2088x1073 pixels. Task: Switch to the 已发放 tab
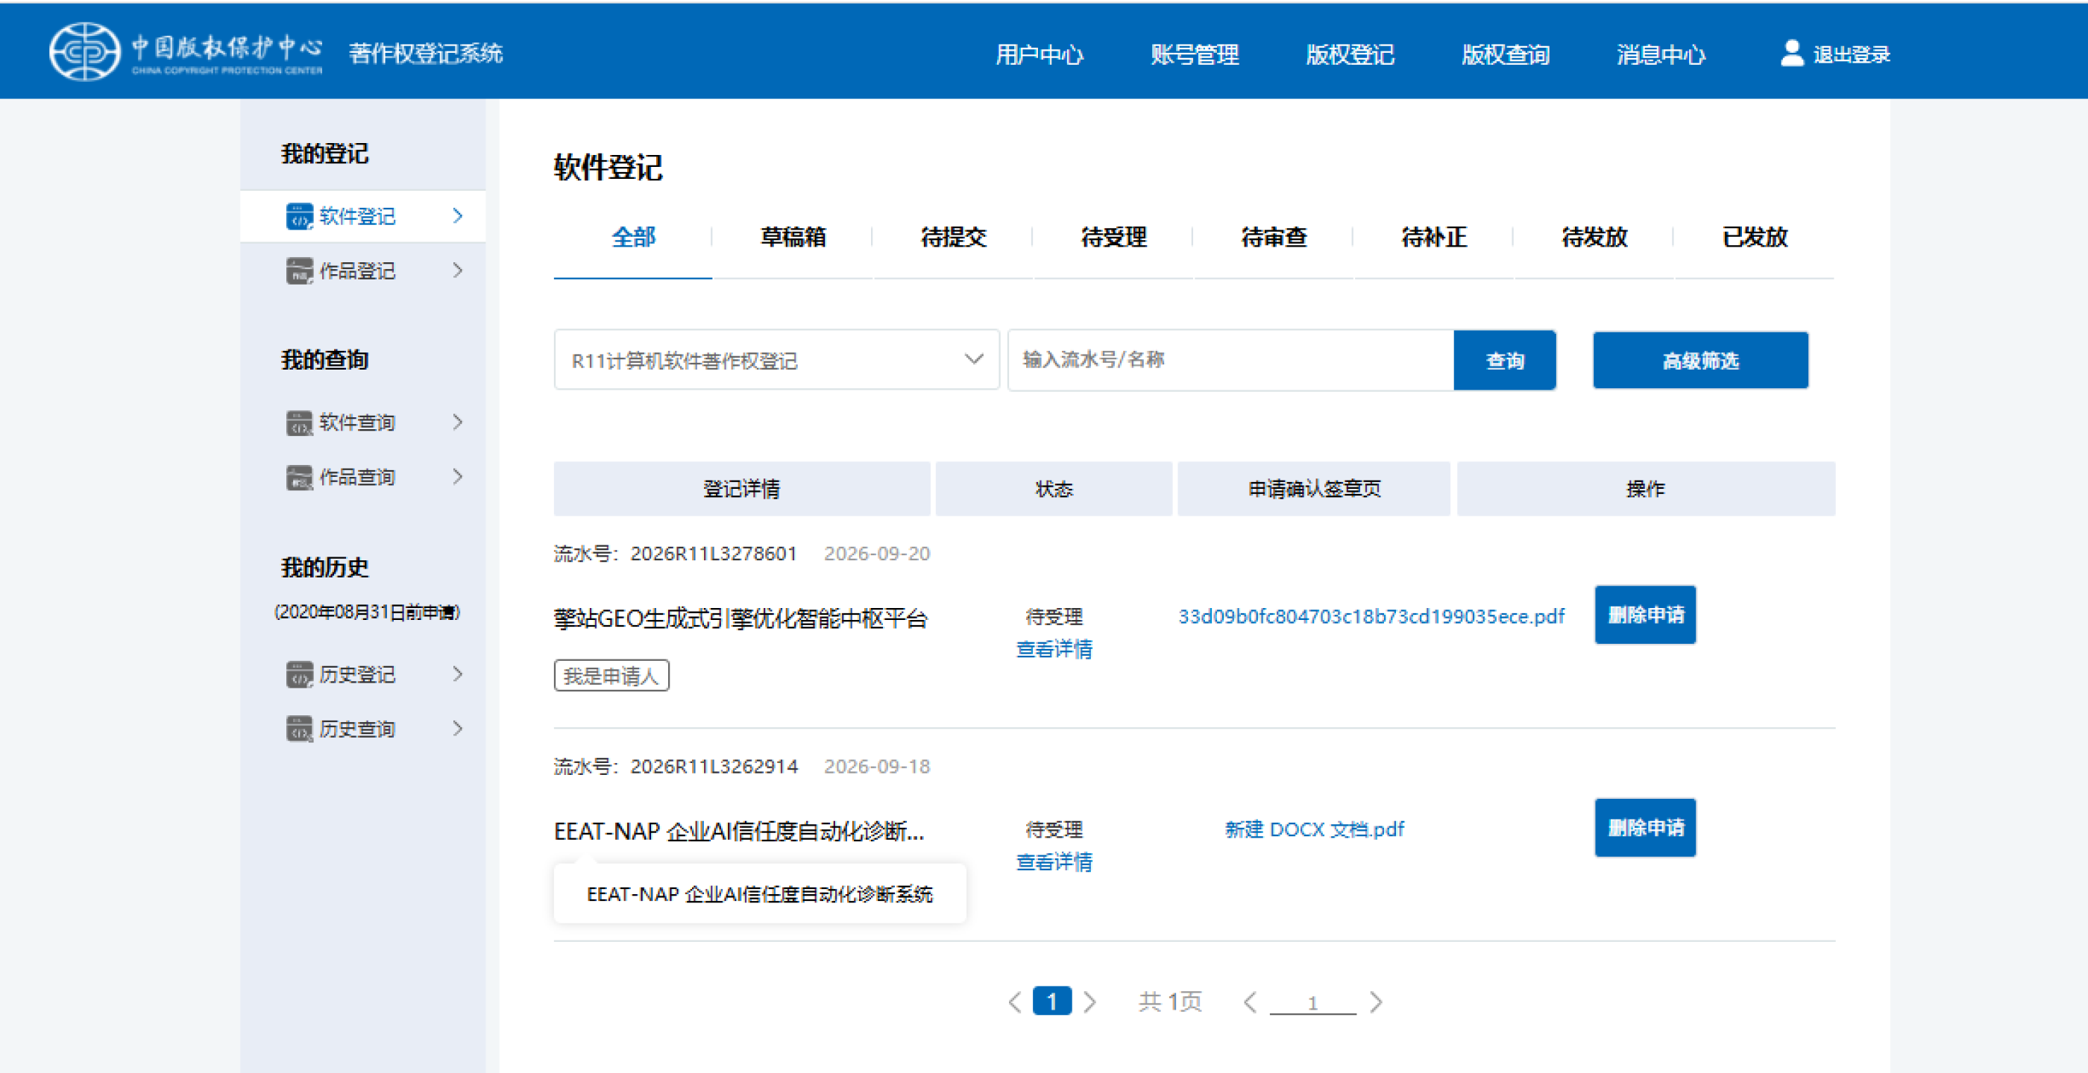click(x=1755, y=237)
